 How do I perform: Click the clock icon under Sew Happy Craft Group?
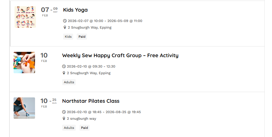click(64, 67)
